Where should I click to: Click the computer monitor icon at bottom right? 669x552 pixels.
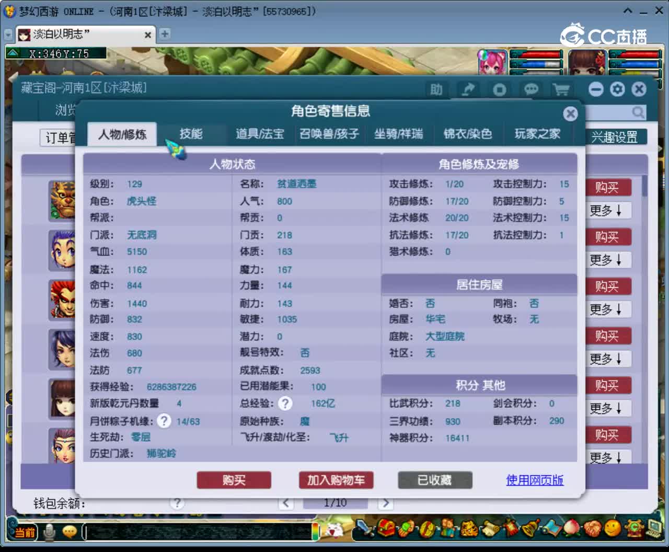coord(655,527)
